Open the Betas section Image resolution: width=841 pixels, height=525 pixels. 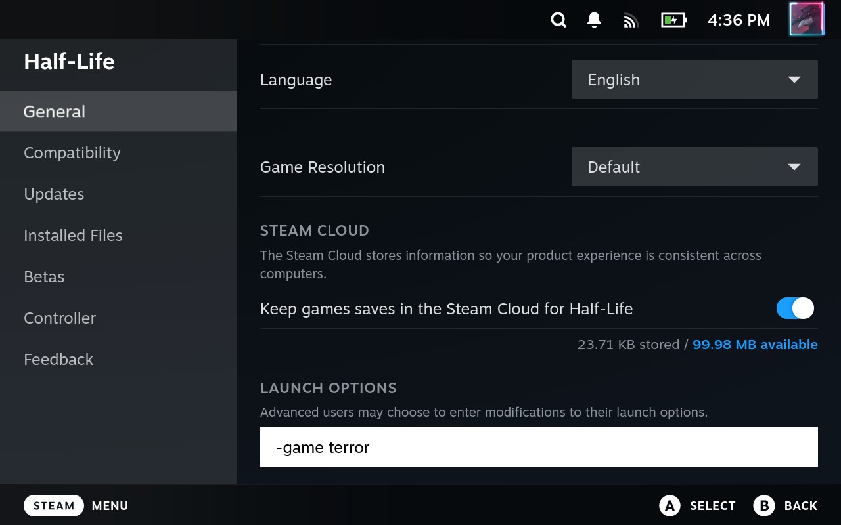[x=118, y=277]
